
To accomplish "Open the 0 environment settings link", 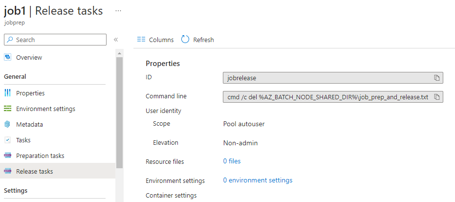I will [258, 180].
